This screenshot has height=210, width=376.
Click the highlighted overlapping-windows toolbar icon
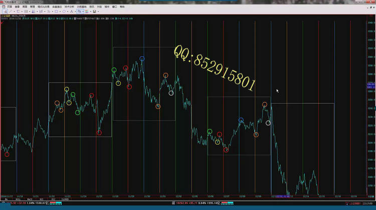[79, 11]
